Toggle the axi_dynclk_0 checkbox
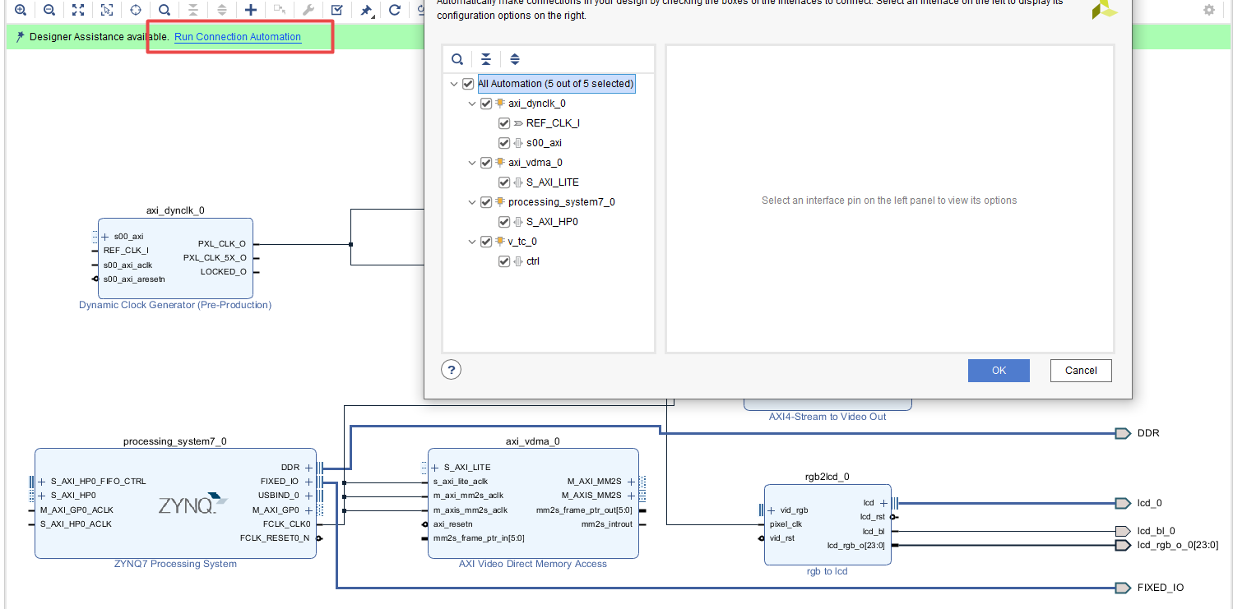This screenshot has width=1233, height=609. point(486,104)
